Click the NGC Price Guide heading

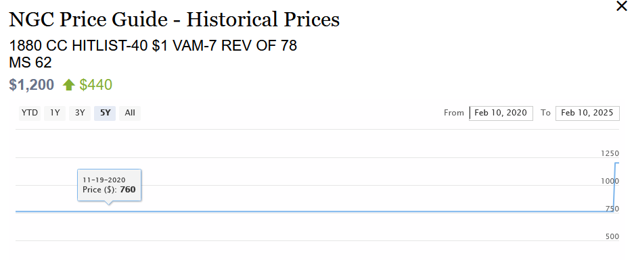(x=175, y=20)
